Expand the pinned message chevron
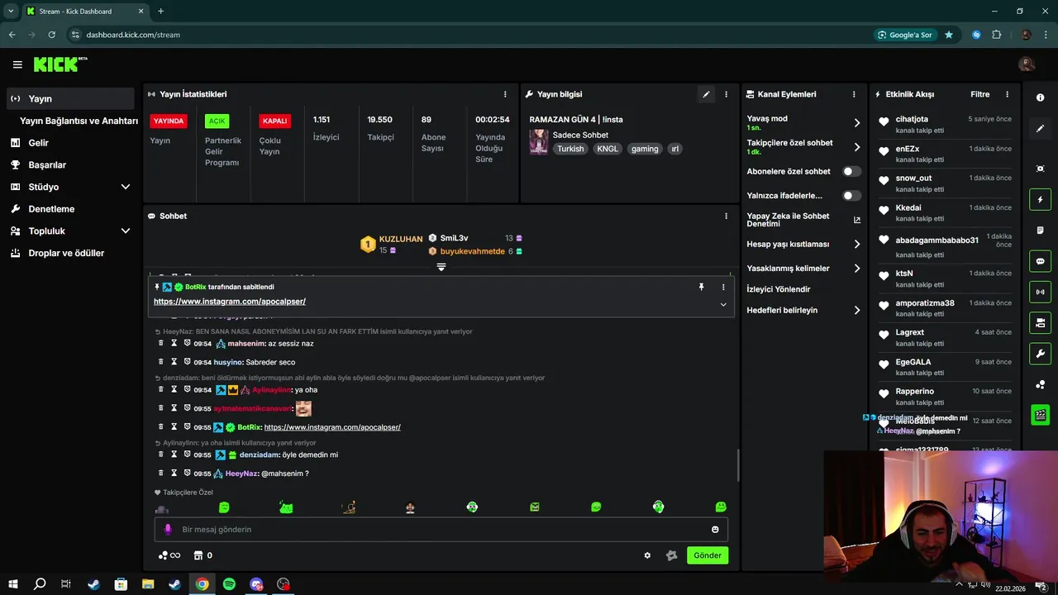1058x595 pixels. [x=723, y=304]
